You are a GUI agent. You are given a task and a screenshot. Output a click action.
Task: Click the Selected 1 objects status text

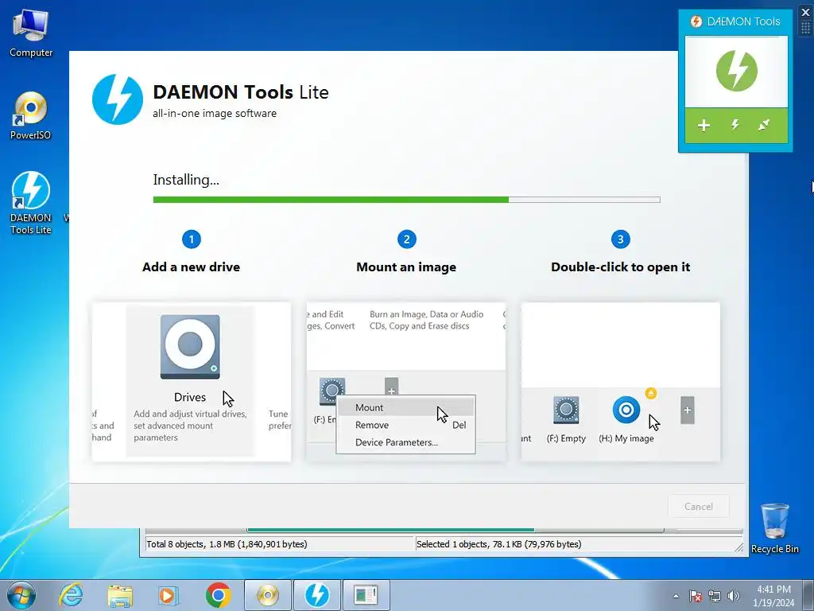click(499, 544)
